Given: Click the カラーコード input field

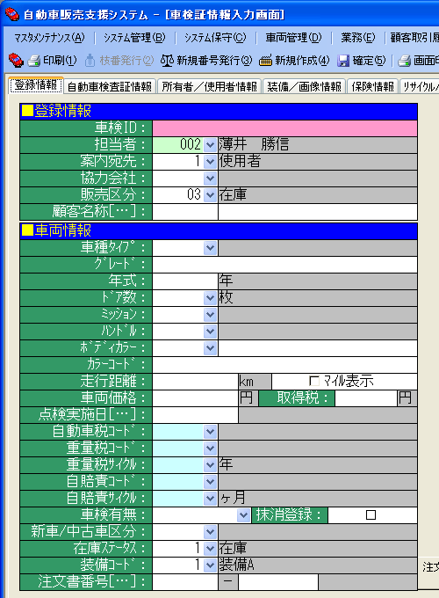Looking at the screenshot, I should click(284, 365).
